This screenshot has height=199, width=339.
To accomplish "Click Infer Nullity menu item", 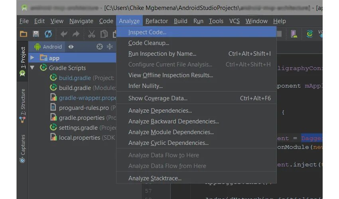I will (x=145, y=86).
